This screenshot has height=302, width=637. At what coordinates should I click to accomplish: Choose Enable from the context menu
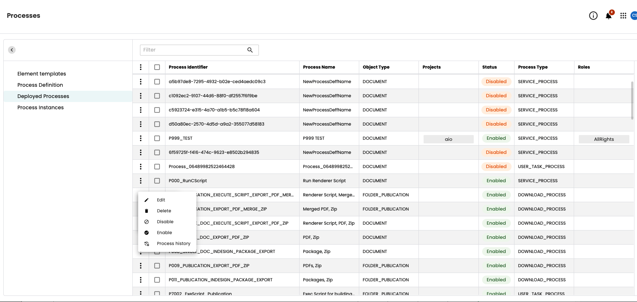[x=167, y=233]
